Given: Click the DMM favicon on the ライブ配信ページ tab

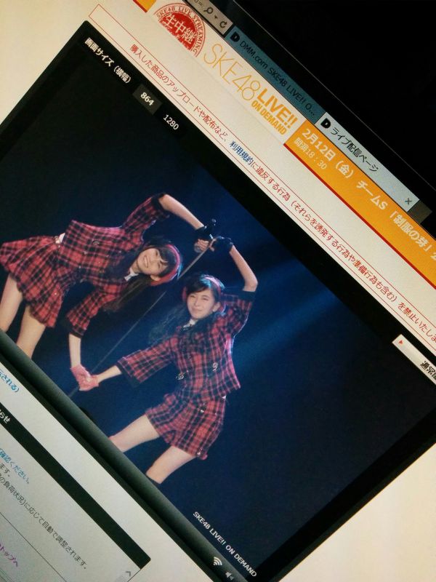Looking at the screenshot, I should point(326,123).
